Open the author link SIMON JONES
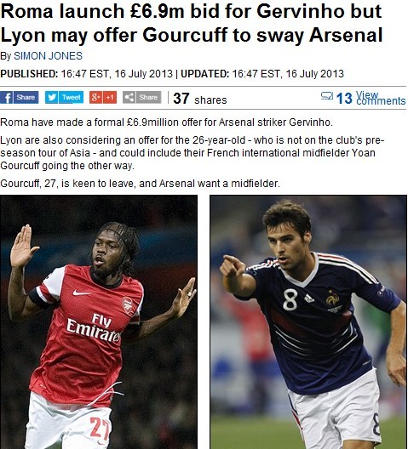The image size is (408, 449). click(49, 56)
